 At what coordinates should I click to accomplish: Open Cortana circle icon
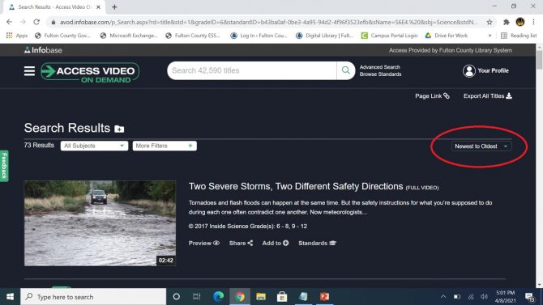point(176,297)
